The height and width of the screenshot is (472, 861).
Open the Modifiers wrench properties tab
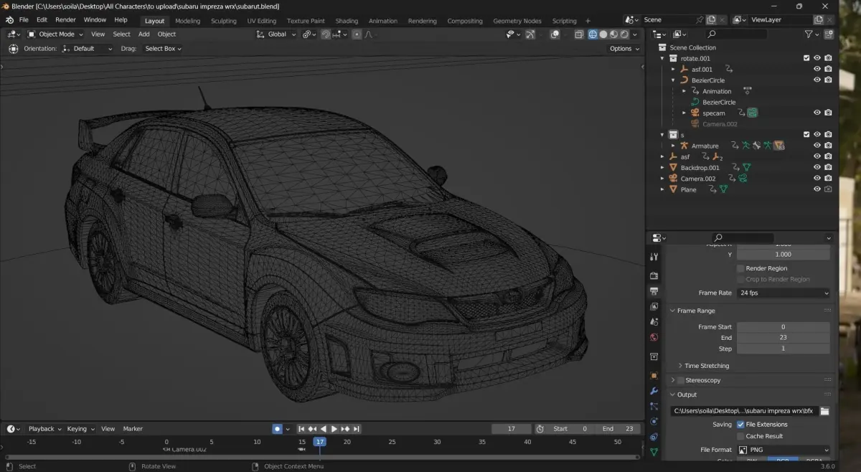click(x=654, y=391)
